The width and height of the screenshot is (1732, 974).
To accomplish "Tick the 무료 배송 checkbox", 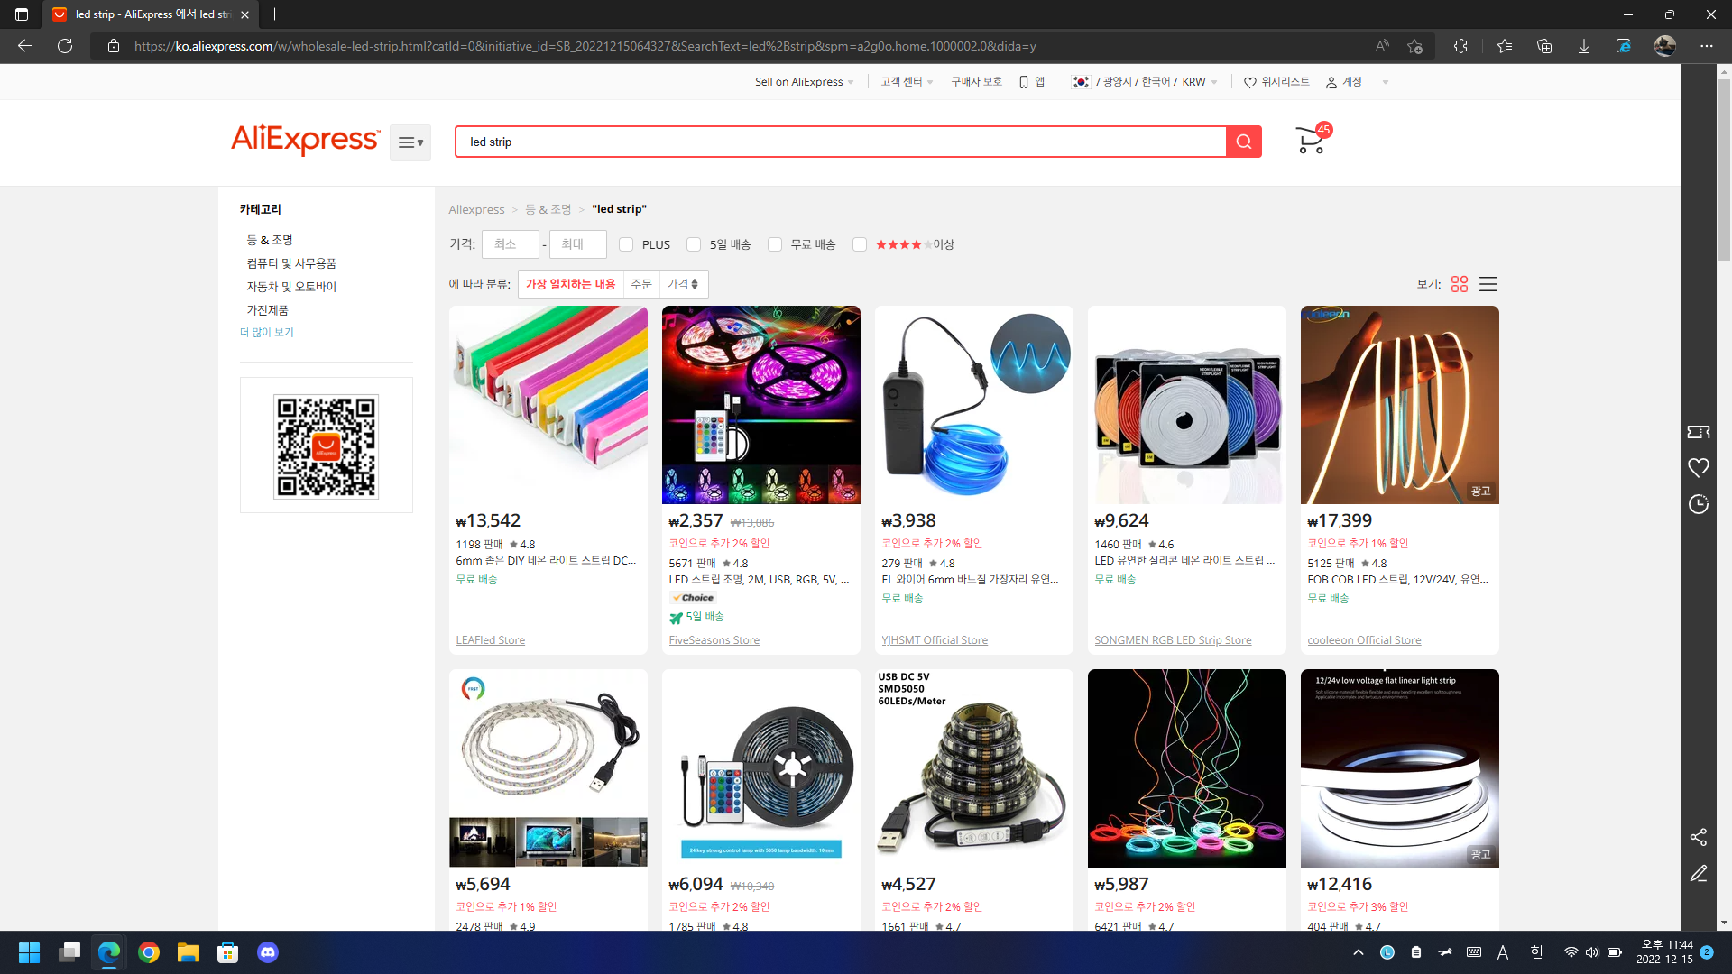I will click(x=775, y=244).
